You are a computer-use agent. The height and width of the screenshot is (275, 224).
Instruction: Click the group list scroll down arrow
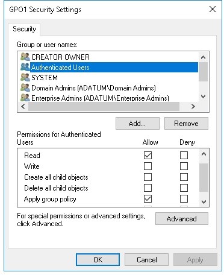tap(203, 96)
